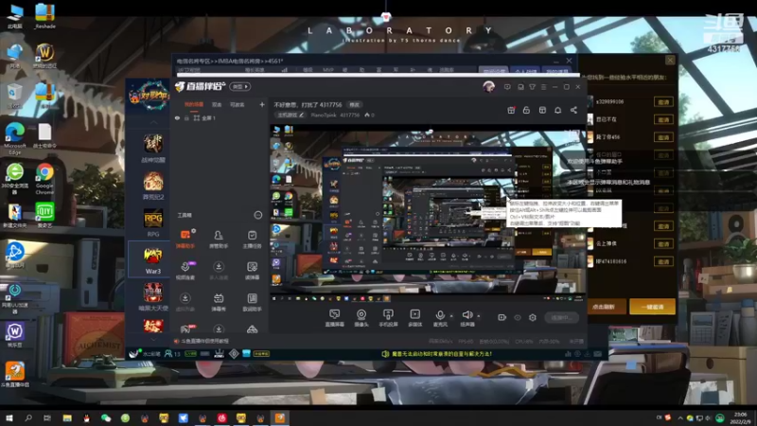Switch to second scene tab
Screen dimensions: 757x426
(217, 104)
